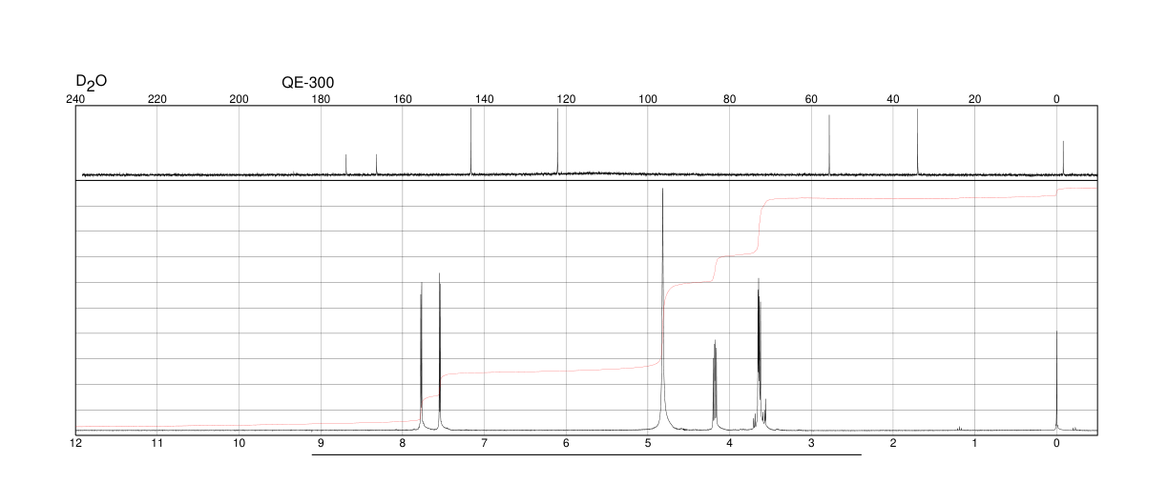1168x503 pixels.
Task: Select the proton peak near 7.55 ppm
Action: [x=439, y=351]
